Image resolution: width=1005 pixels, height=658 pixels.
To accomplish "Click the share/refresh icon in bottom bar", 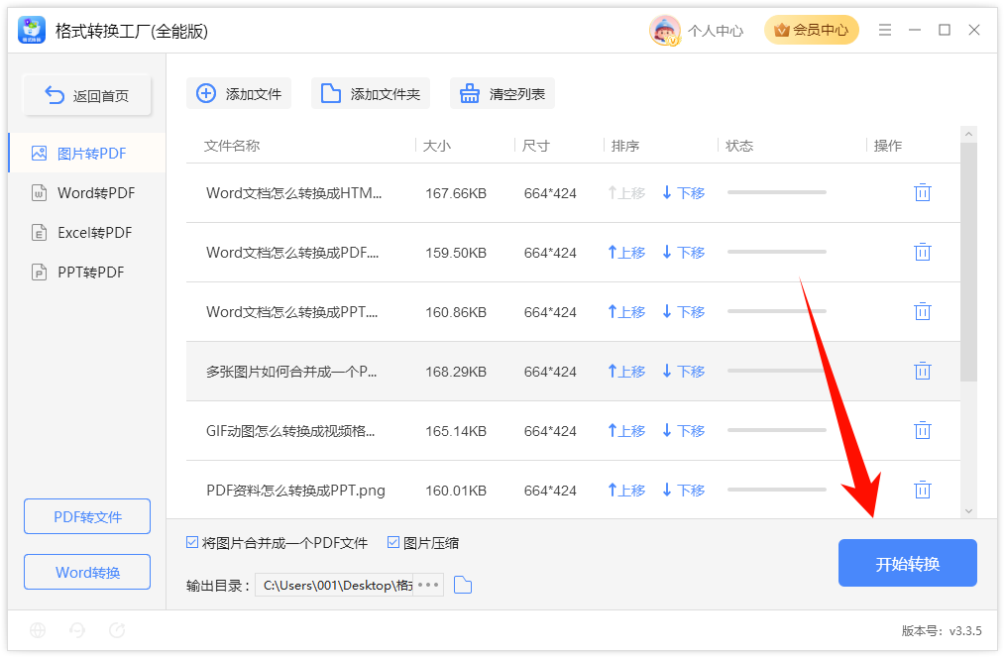I will (117, 630).
